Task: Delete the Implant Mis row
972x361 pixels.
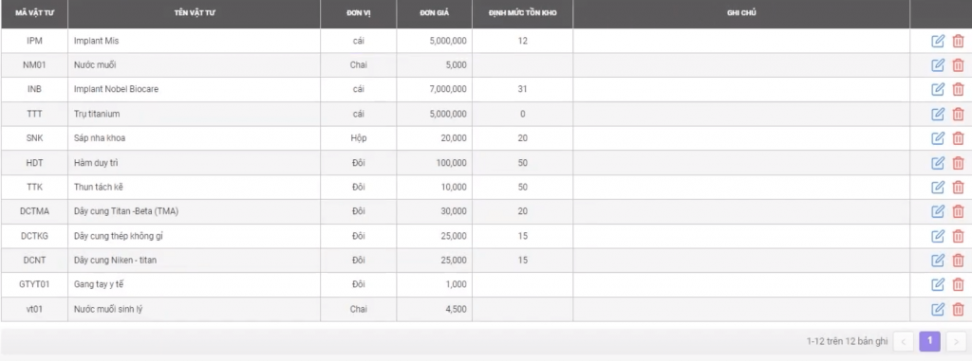Action: [958, 41]
